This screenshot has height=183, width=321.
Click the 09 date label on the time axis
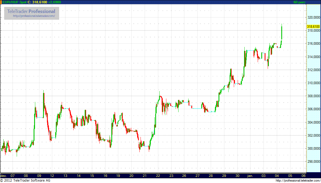(x=39, y=176)
